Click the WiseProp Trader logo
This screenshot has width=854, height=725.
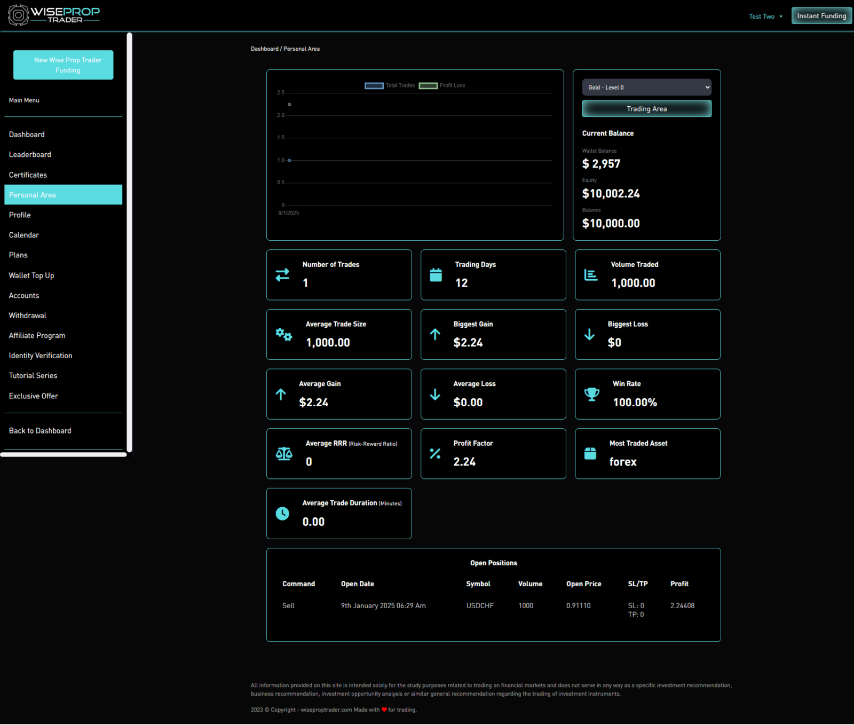54,15
